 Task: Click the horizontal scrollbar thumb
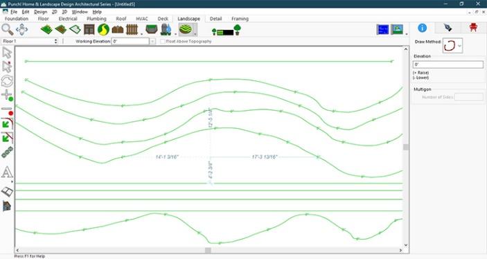(x=208, y=250)
